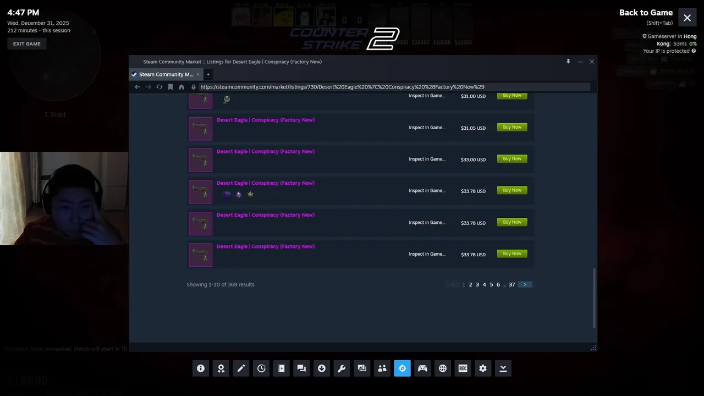Go back in the overlay browser
The width and height of the screenshot is (704, 396).
tap(137, 87)
